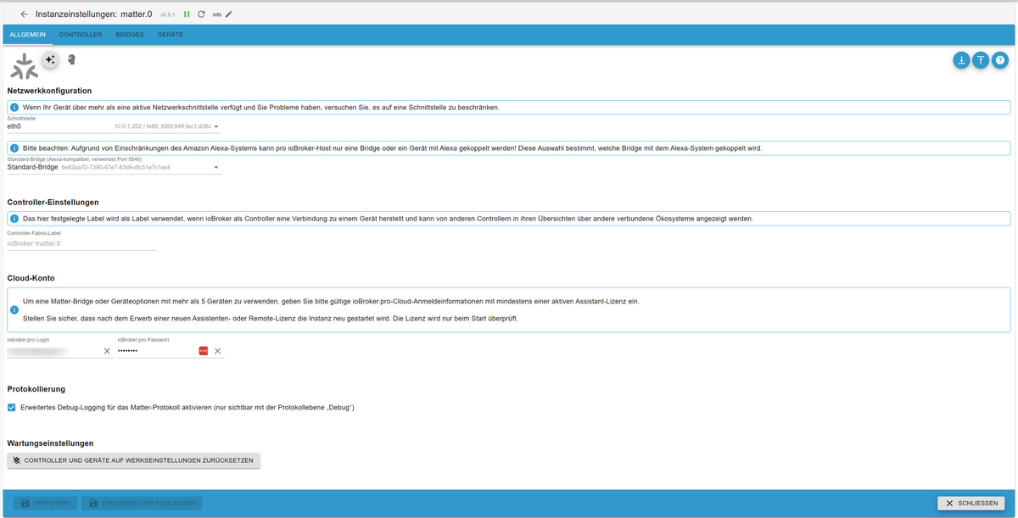Click the red password manager icon
This screenshot has width=1018, height=518.
[204, 351]
